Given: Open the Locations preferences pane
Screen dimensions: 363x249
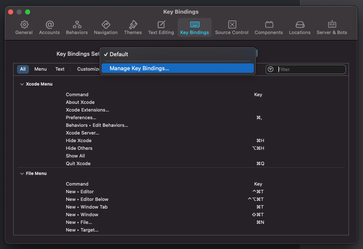Looking at the screenshot, I should tap(300, 28).
